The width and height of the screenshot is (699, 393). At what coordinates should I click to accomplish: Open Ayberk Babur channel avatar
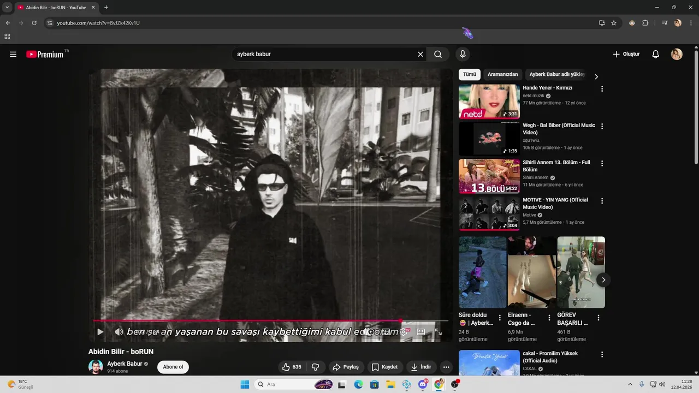pyautogui.click(x=96, y=367)
